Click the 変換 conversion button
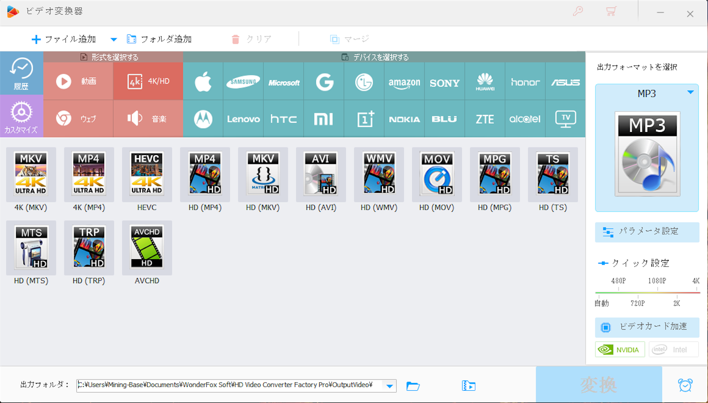 pos(599,385)
